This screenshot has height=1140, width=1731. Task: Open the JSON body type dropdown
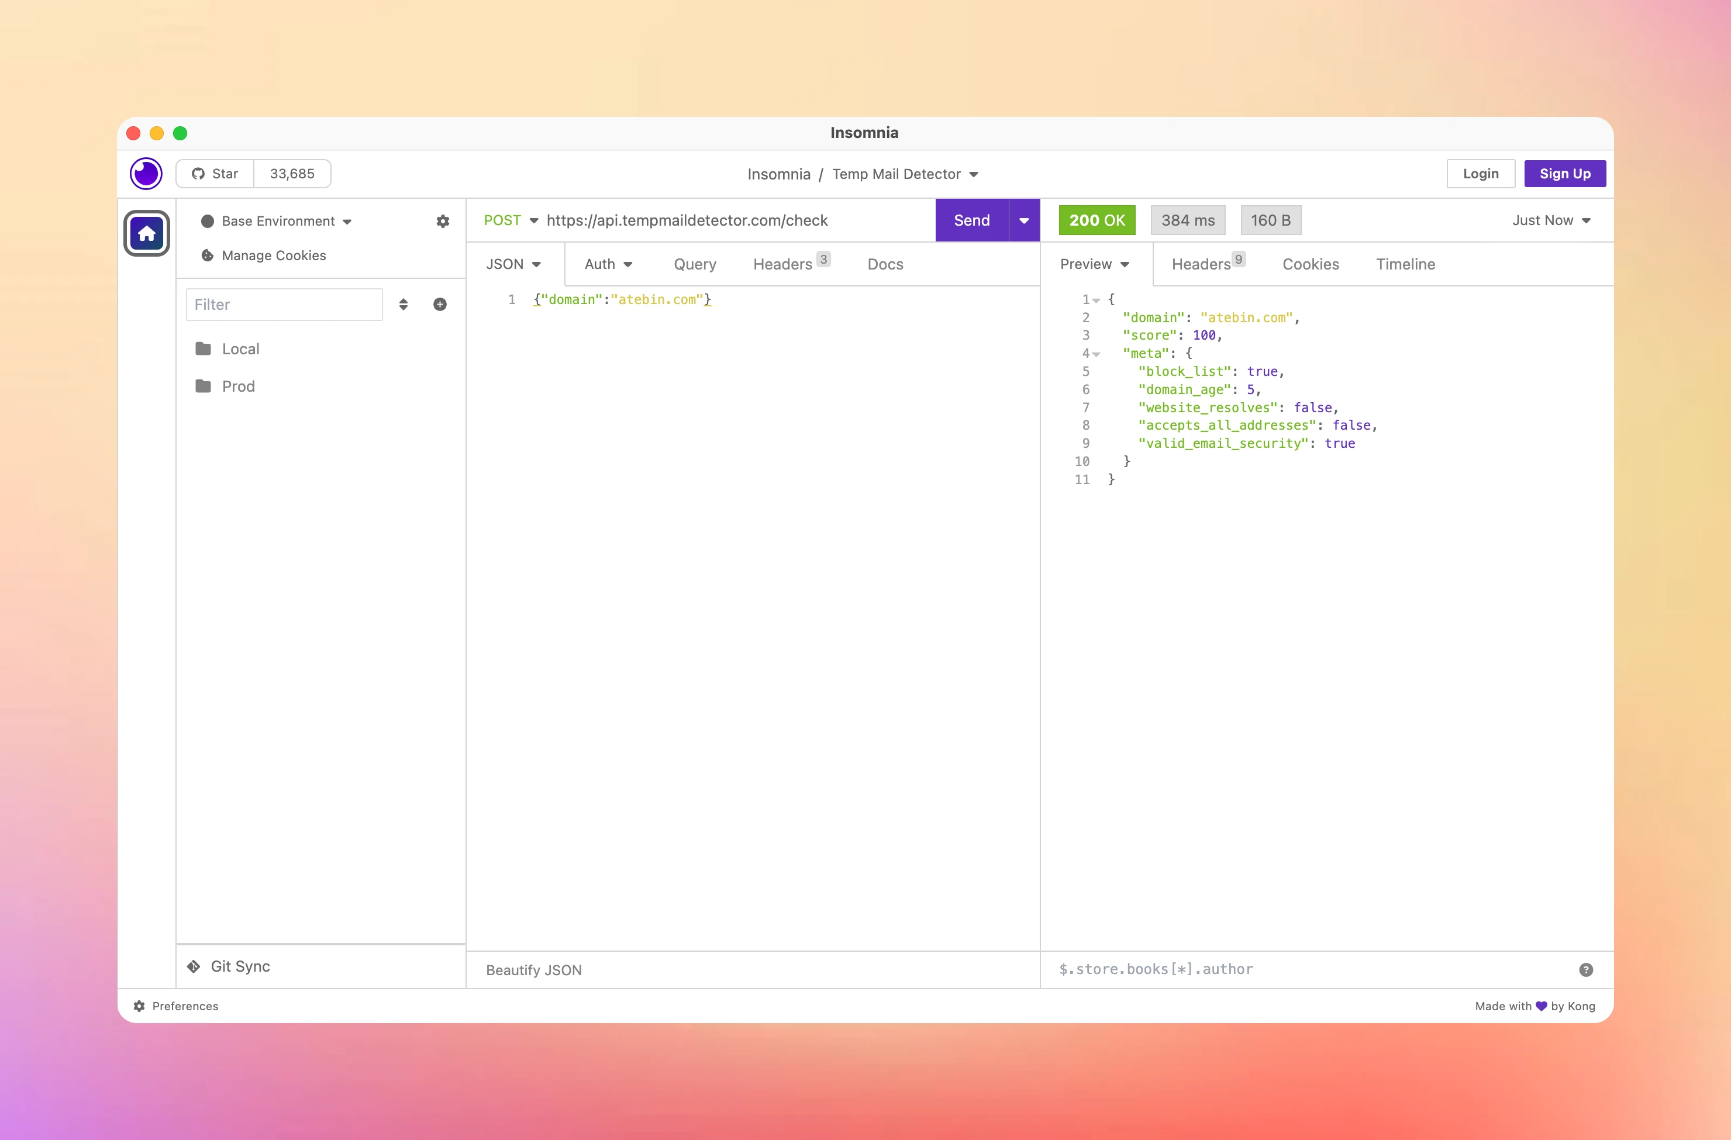(513, 264)
